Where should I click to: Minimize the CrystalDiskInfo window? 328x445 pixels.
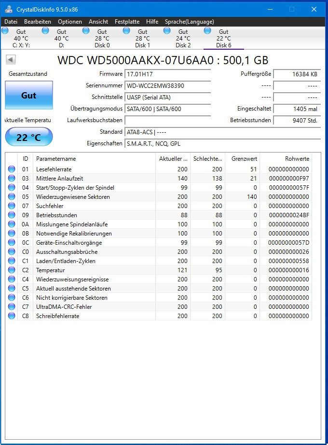pos(270,9)
